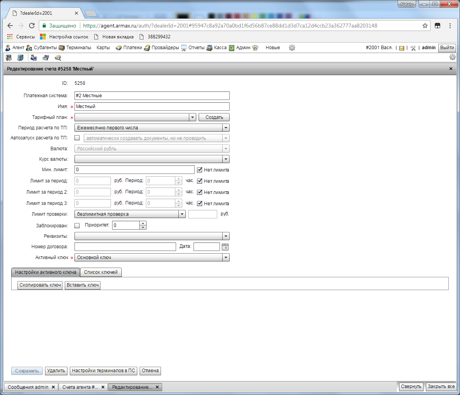Open tools wrench-and-hammer icon near admin
Screen dimensions: 460x395
[413, 48]
